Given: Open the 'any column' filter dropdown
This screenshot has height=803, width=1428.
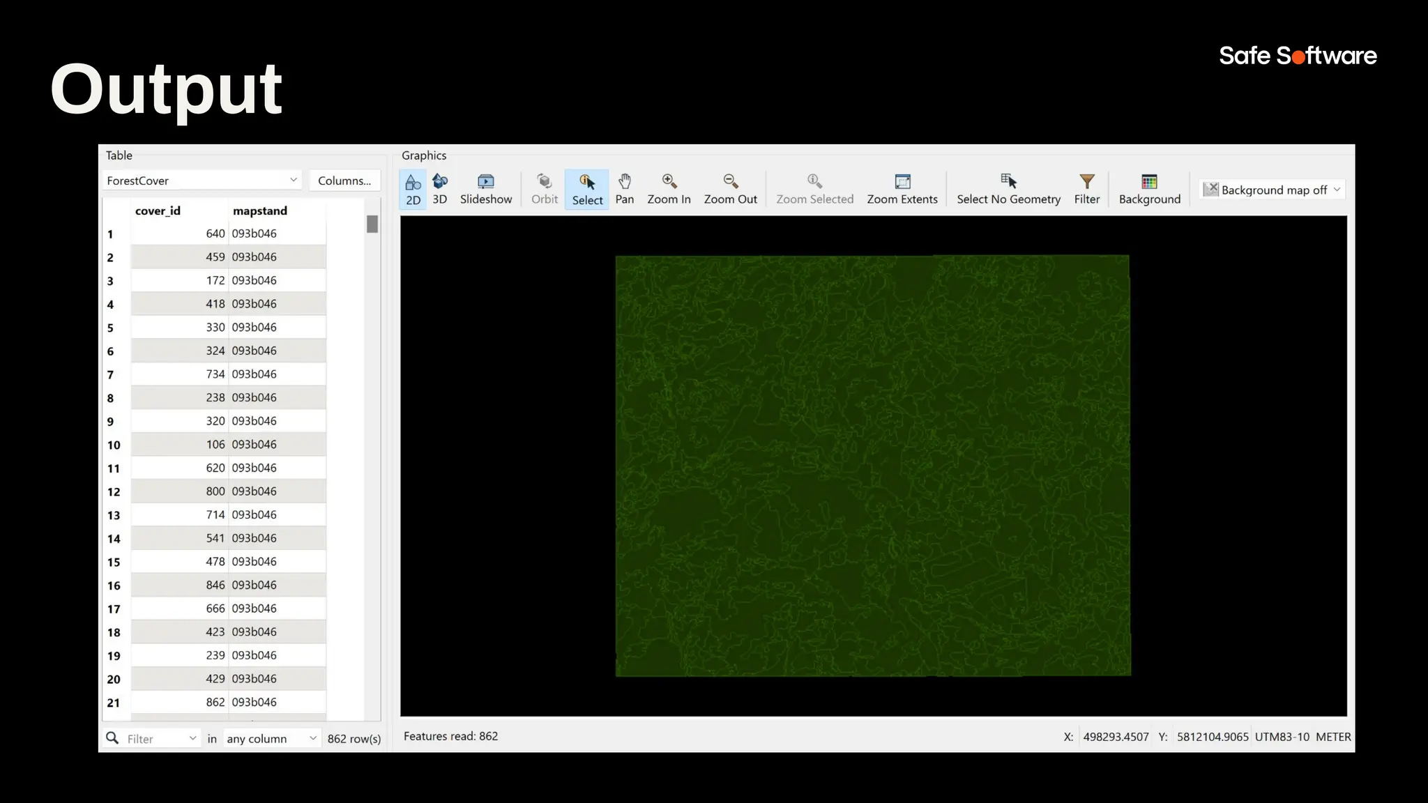Looking at the screenshot, I should (x=271, y=738).
